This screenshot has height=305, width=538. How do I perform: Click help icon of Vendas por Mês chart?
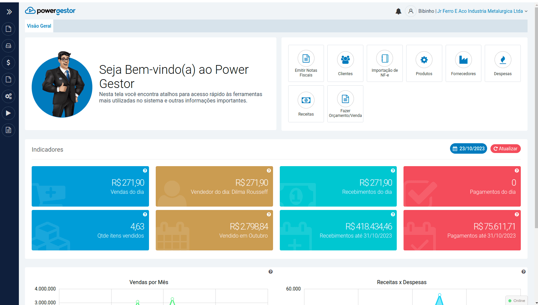[270, 272]
